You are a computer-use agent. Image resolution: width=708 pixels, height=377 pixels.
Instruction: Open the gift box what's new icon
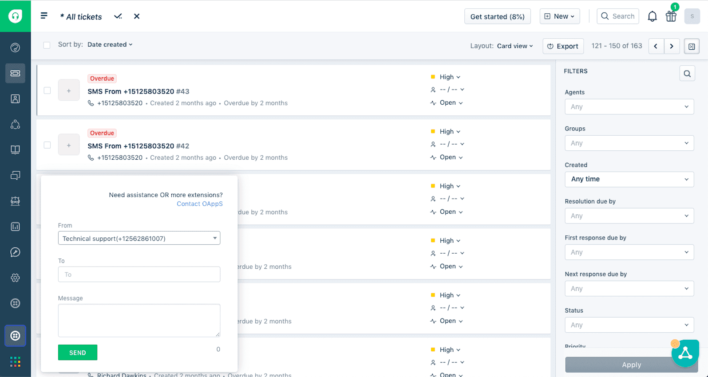(x=671, y=16)
